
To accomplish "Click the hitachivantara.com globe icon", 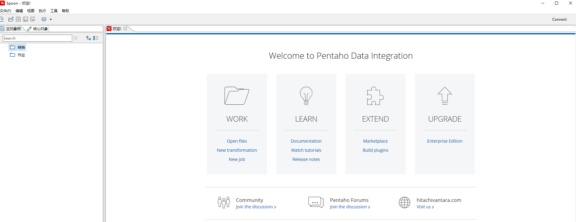I will click(405, 202).
